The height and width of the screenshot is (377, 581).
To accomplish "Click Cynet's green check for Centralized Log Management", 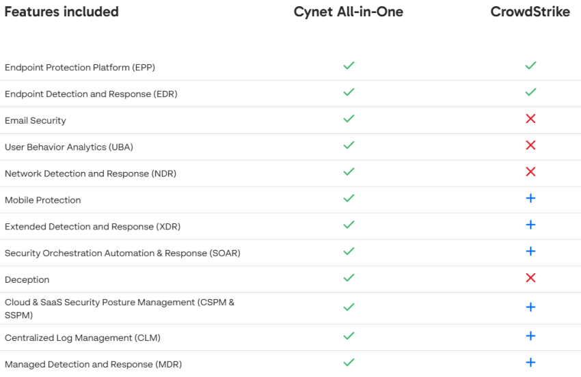I will pyautogui.click(x=349, y=336).
